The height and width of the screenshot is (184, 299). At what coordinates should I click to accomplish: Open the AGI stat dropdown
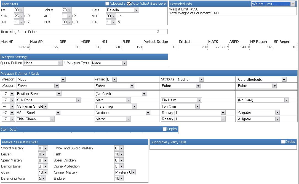point(66,16)
